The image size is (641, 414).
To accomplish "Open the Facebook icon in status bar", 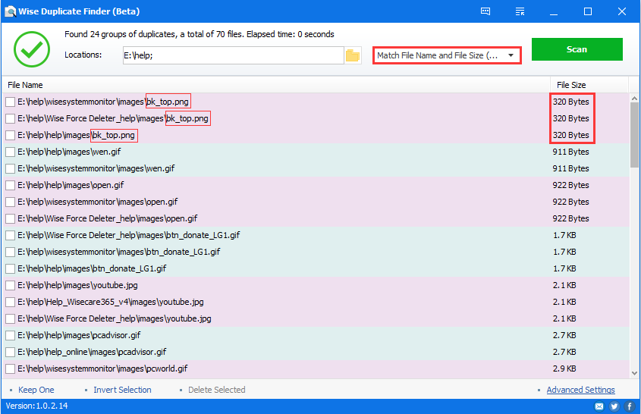I will tap(630, 406).
